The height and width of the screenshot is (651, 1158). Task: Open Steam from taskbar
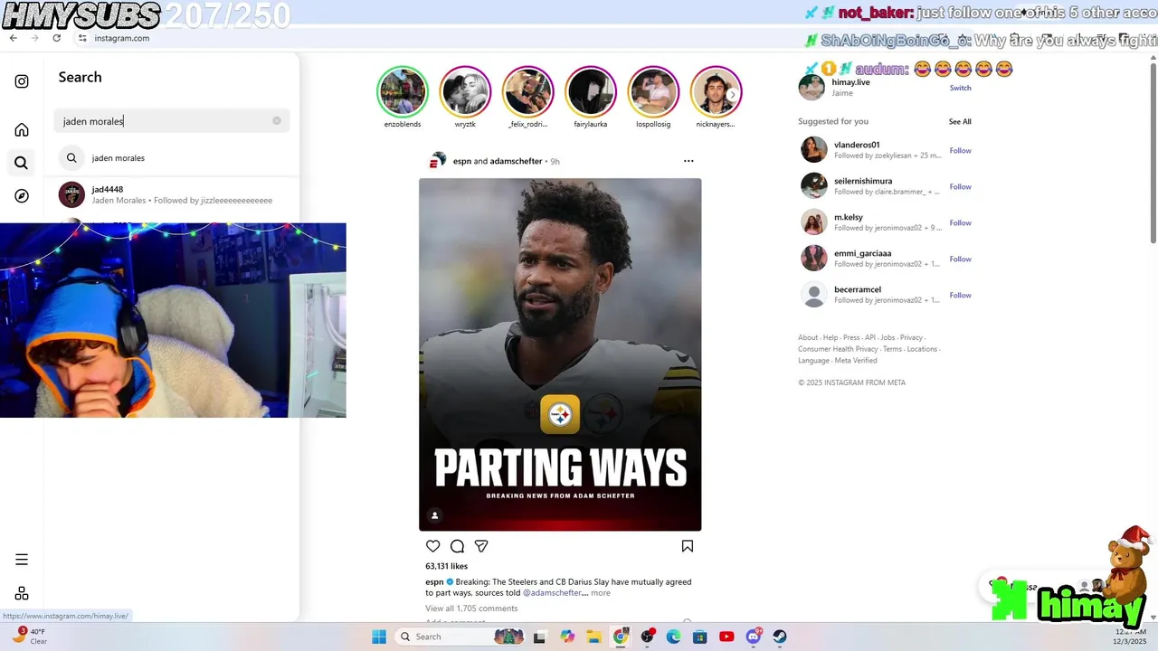(x=780, y=637)
